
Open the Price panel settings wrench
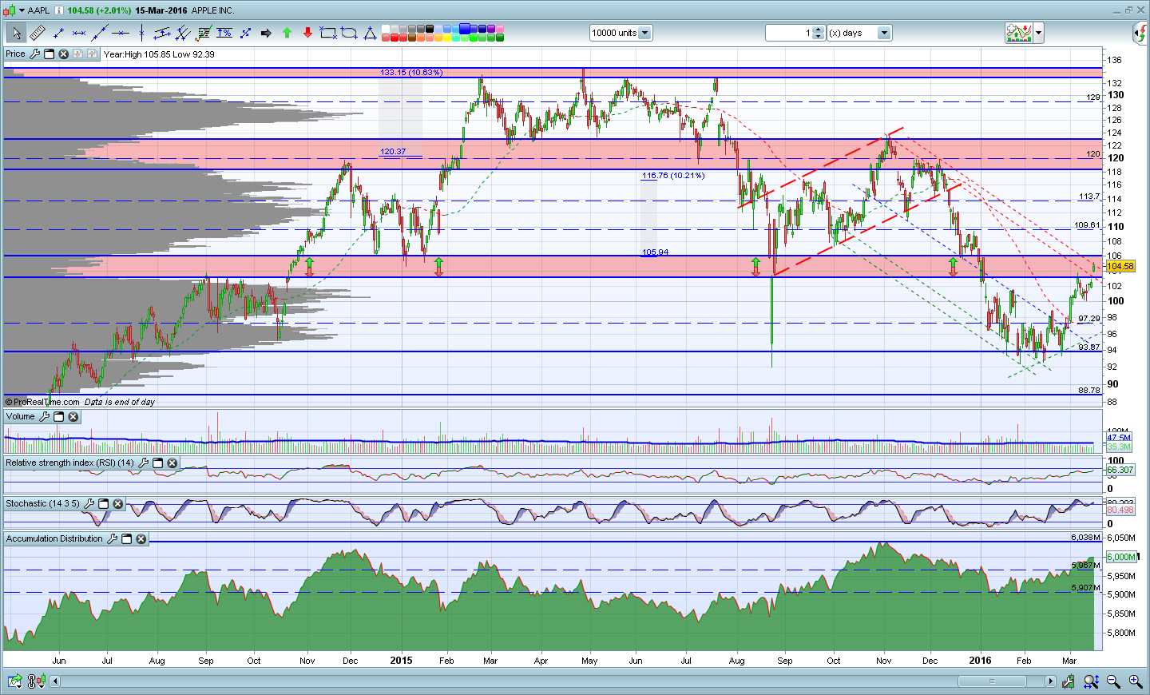[34, 54]
